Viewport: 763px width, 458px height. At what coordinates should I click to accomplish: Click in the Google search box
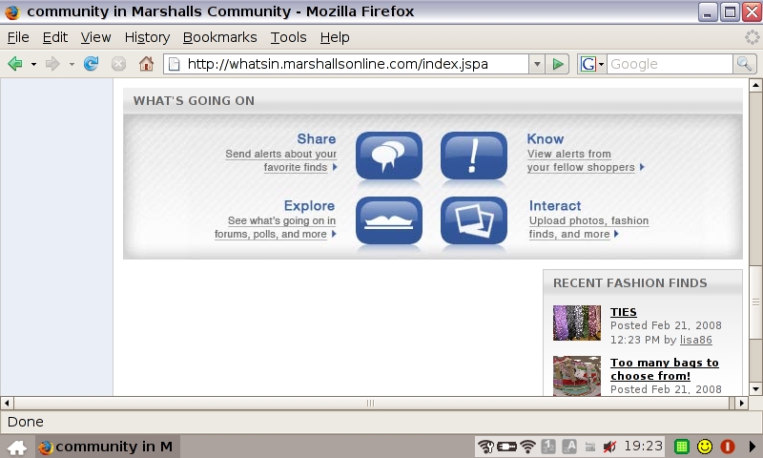coord(670,64)
